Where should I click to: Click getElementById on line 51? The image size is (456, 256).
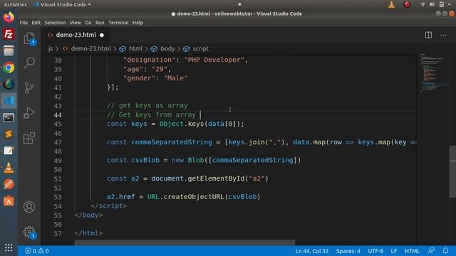click(216, 178)
